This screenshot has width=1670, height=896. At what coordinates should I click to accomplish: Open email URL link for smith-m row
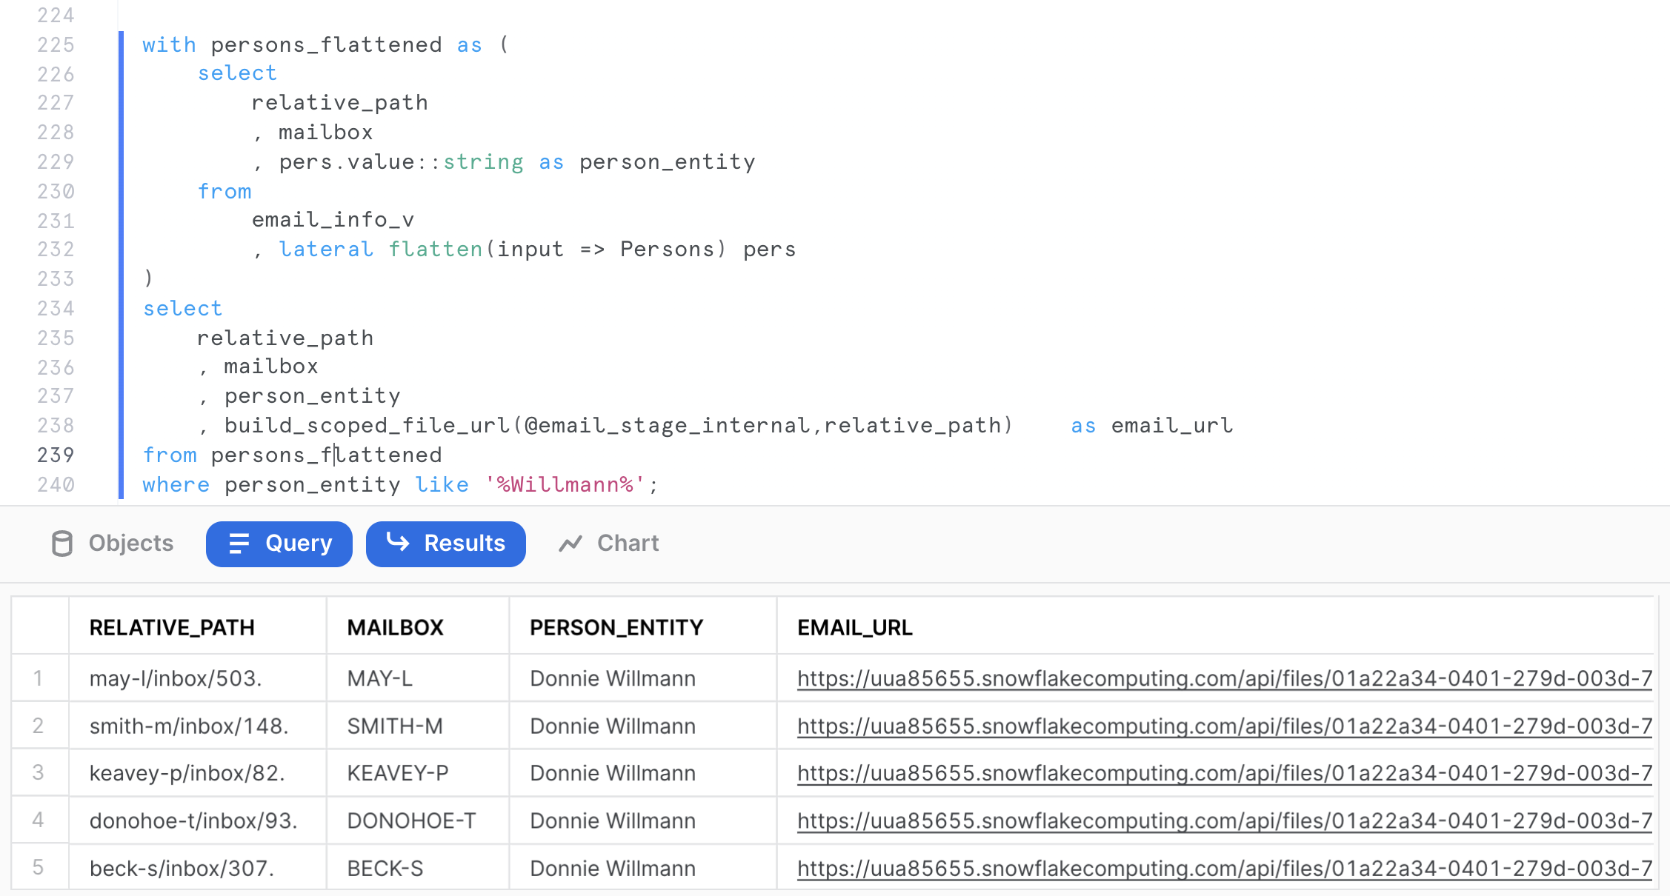[1224, 726]
